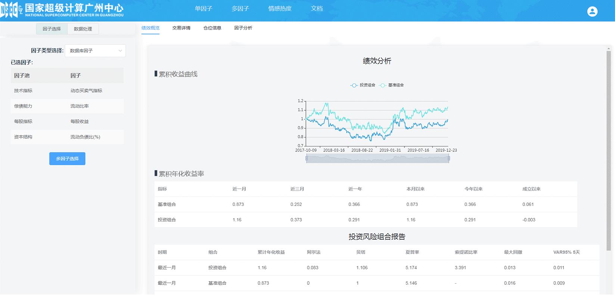Click the 成立以来 column header
Screen dimensions: 615x299
coord(531,189)
